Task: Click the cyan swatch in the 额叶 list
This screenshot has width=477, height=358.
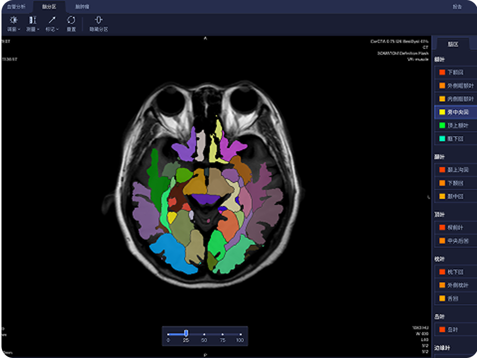Action: [441, 139]
